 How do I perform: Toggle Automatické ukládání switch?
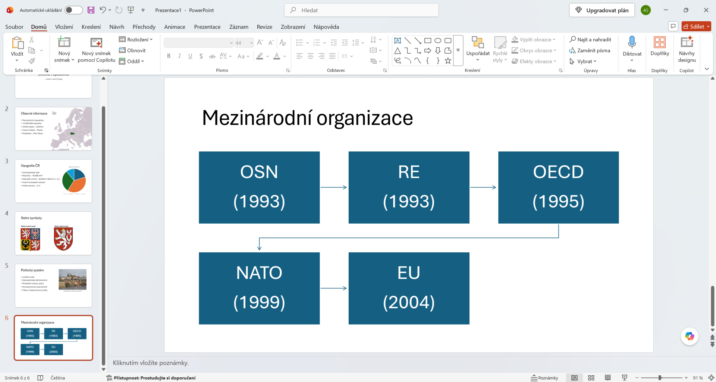pyautogui.click(x=73, y=10)
